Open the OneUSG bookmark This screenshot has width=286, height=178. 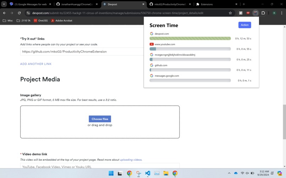click(x=41, y=20)
